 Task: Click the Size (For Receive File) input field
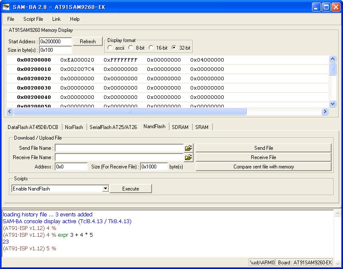point(154,167)
